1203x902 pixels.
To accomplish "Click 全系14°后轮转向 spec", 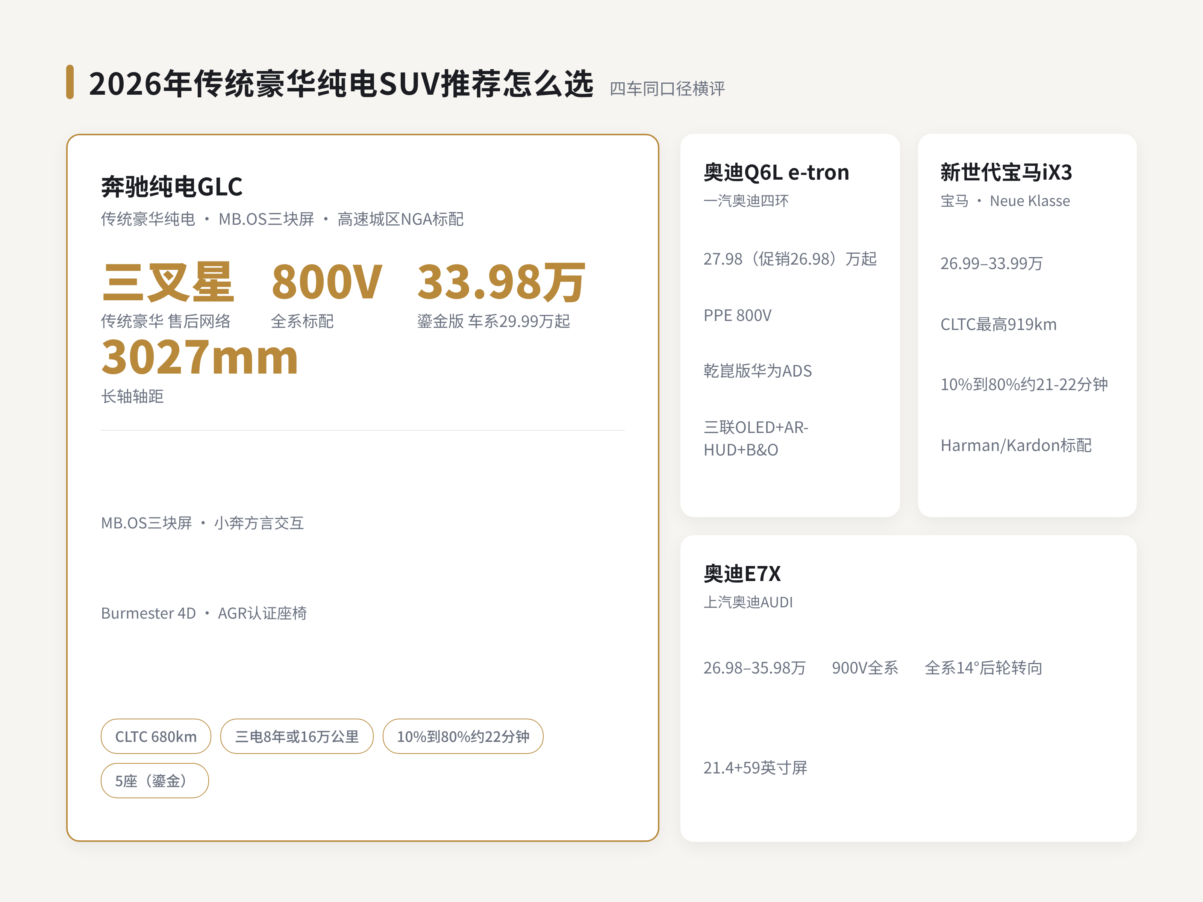I will [983, 667].
